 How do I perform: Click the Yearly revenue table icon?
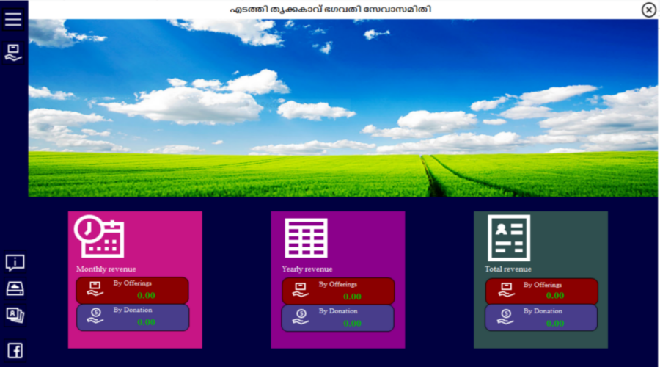(x=306, y=238)
